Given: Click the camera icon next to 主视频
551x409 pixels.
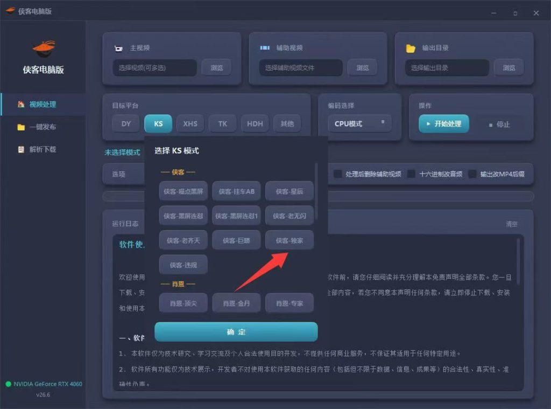Looking at the screenshot, I should 119,48.
